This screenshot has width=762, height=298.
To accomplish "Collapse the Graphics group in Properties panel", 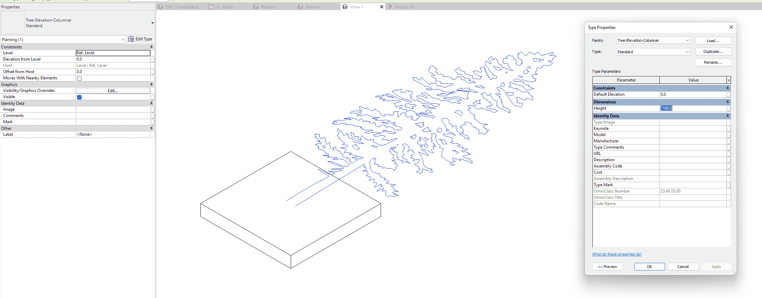I will [x=151, y=85].
